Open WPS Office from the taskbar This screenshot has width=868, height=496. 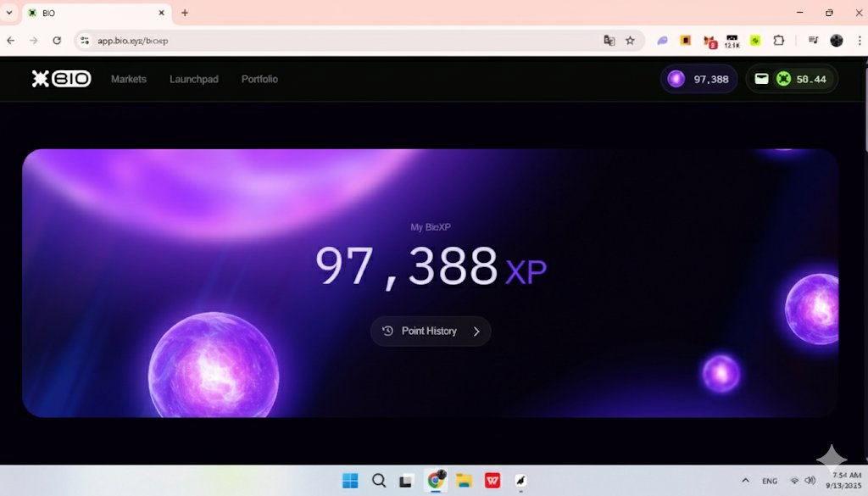[492, 481]
